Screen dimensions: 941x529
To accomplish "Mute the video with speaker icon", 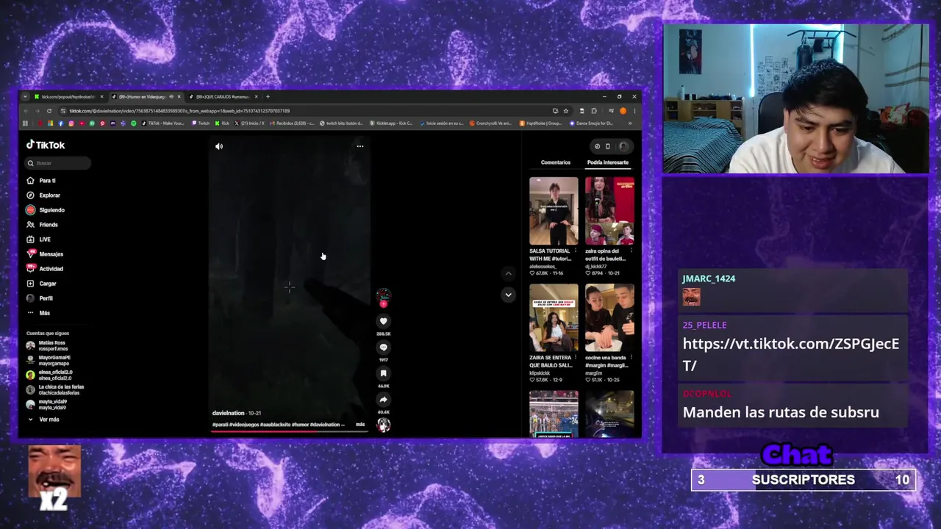I will (219, 146).
